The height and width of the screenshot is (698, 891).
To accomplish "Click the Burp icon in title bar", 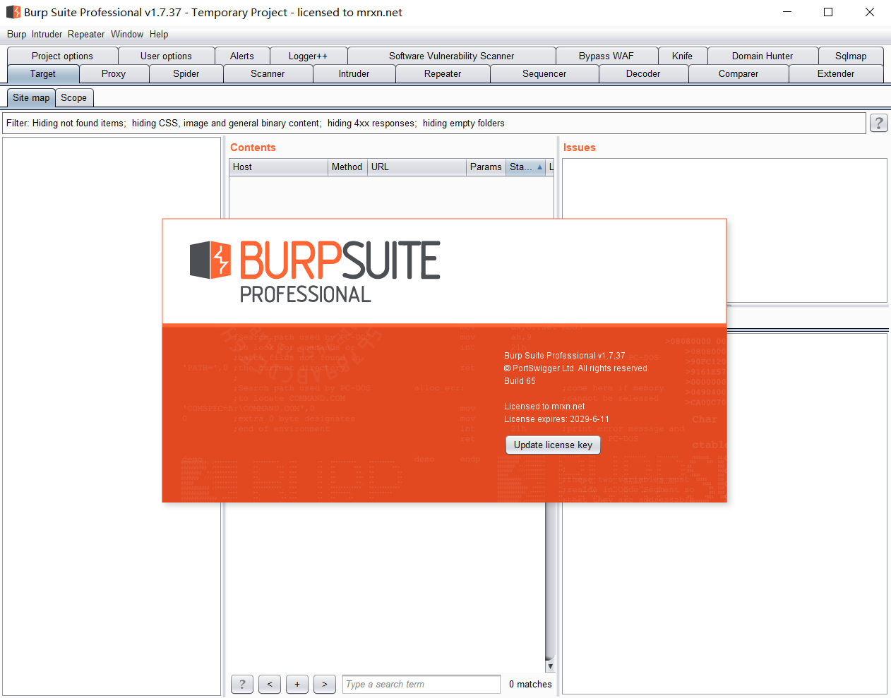I will click(x=13, y=12).
